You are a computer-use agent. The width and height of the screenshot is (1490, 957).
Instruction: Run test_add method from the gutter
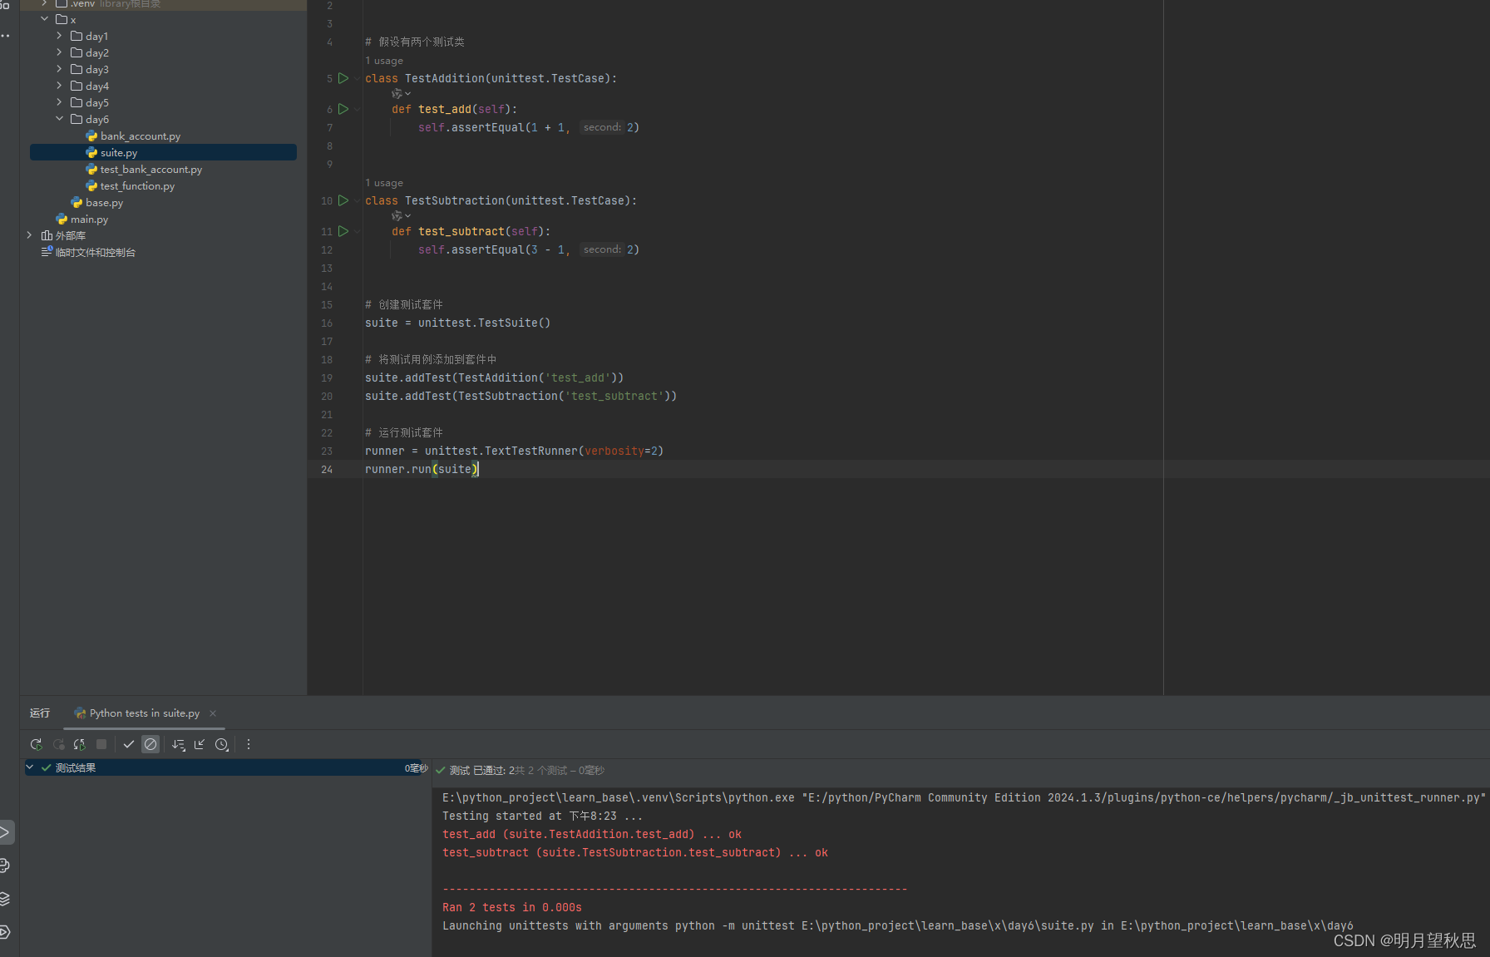[x=343, y=109]
